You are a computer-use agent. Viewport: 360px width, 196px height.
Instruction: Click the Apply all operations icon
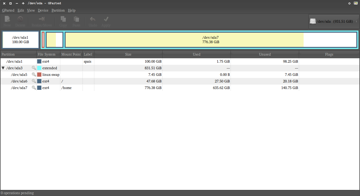[106, 19]
